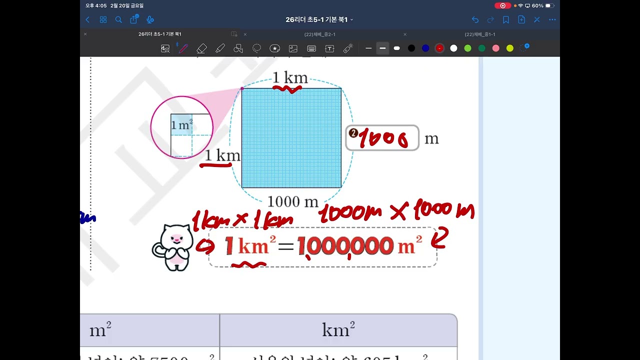Toggle split view icon on first tab
Viewport: 640px width, 360px height.
pos(234,34)
